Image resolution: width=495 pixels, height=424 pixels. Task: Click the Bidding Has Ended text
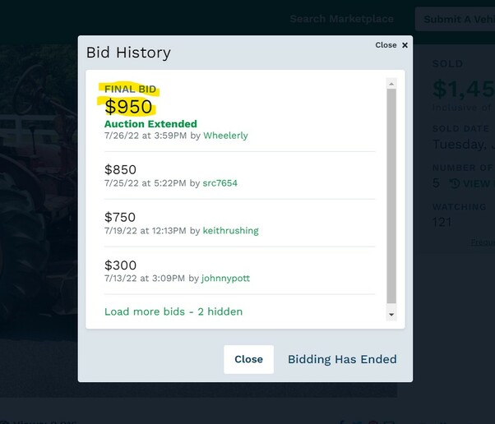[342, 359]
